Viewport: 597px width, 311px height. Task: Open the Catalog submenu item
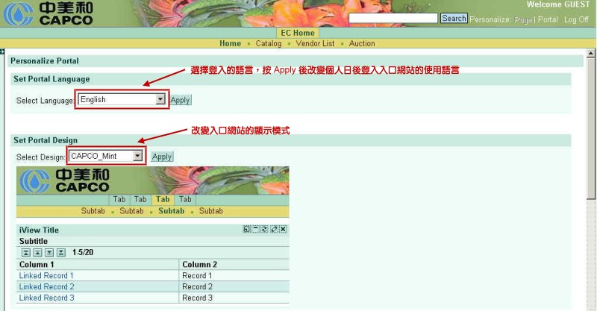pos(269,44)
